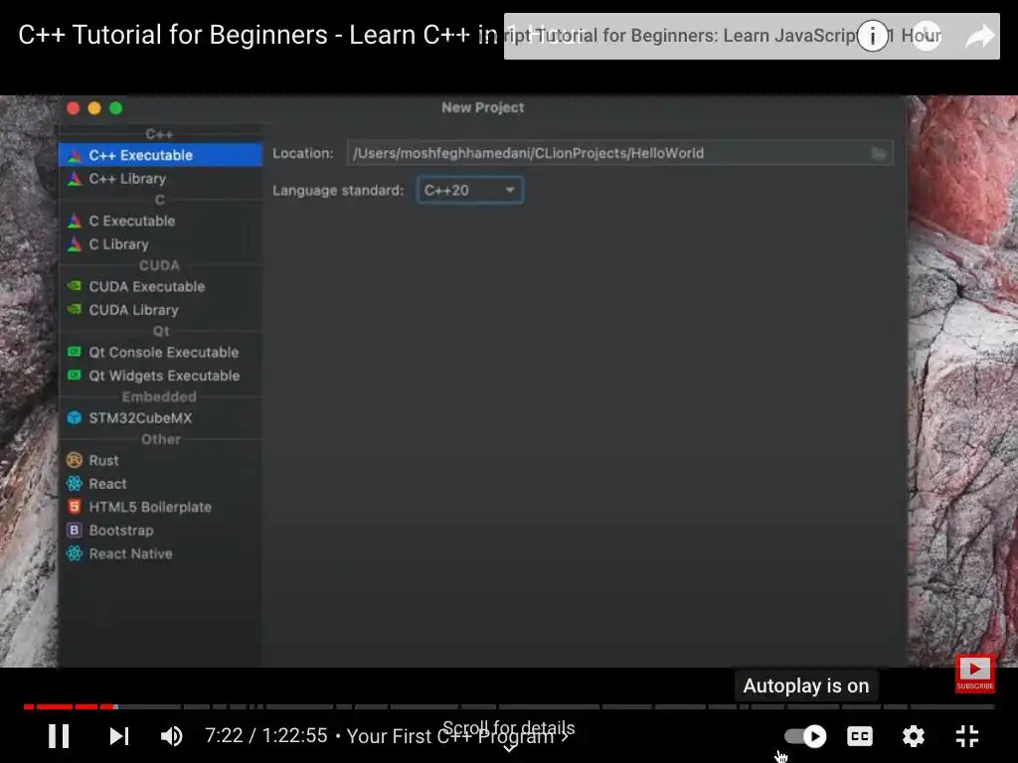This screenshot has height=763, width=1018.
Task: Click the HTML5 shield icon
Action: 75,507
